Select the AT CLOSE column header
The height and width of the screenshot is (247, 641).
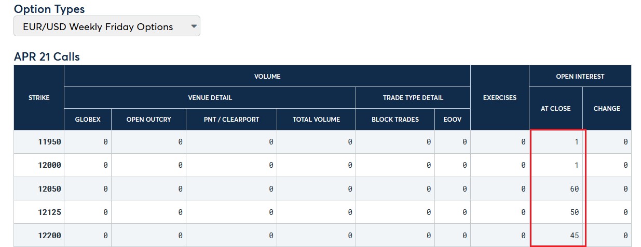click(555, 108)
